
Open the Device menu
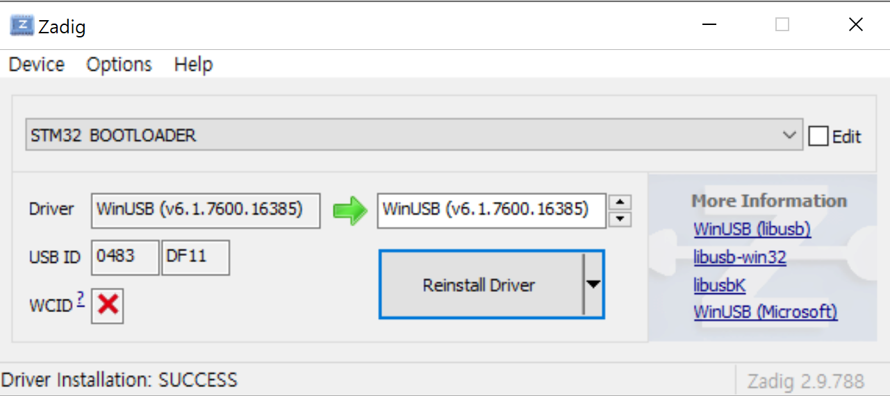point(37,64)
